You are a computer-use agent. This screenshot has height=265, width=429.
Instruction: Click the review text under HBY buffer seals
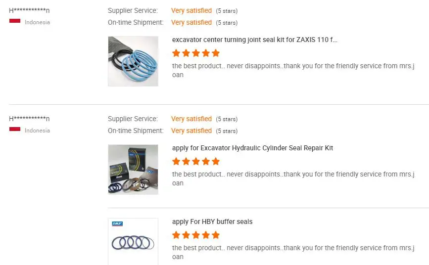click(x=293, y=252)
